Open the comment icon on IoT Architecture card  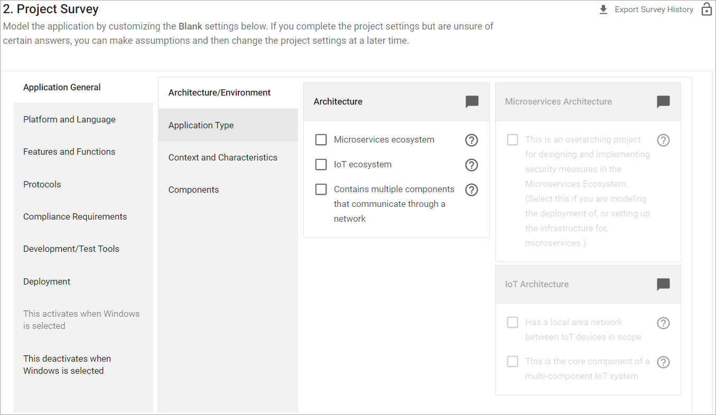(663, 284)
